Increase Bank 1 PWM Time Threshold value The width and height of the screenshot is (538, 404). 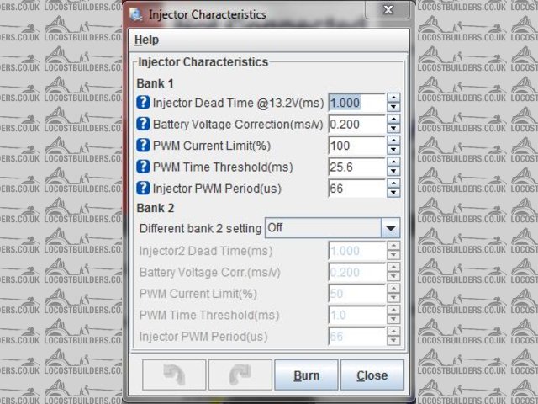click(393, 162)
